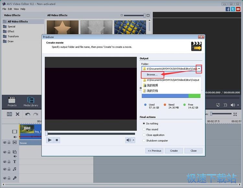
Task: Select All Video Effects category
Action: click(x=23, y=21)
